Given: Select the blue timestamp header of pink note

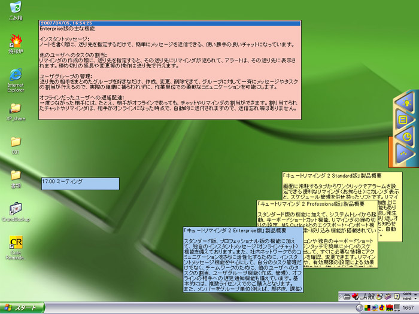Looking at the screenshot, I should click(x=170, y=23).
